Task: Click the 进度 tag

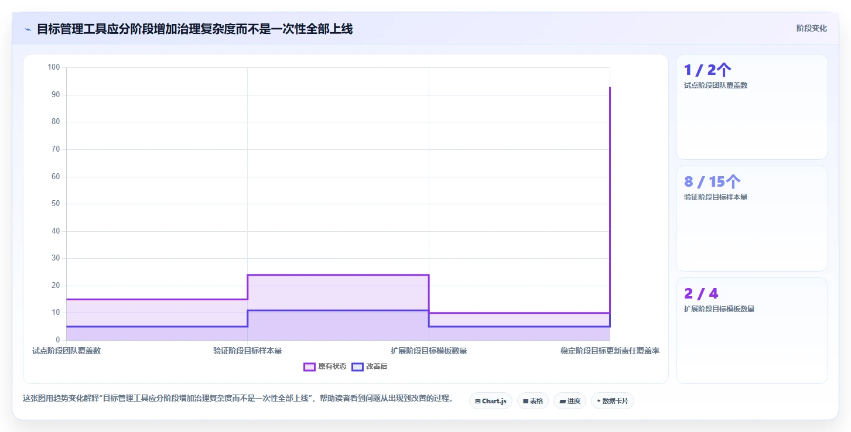Action: 569,401
